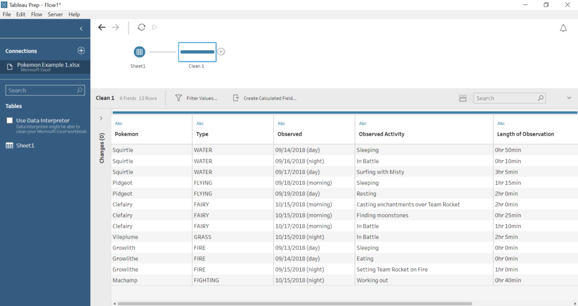Click the undo back arrow icon

click(102, 27)
